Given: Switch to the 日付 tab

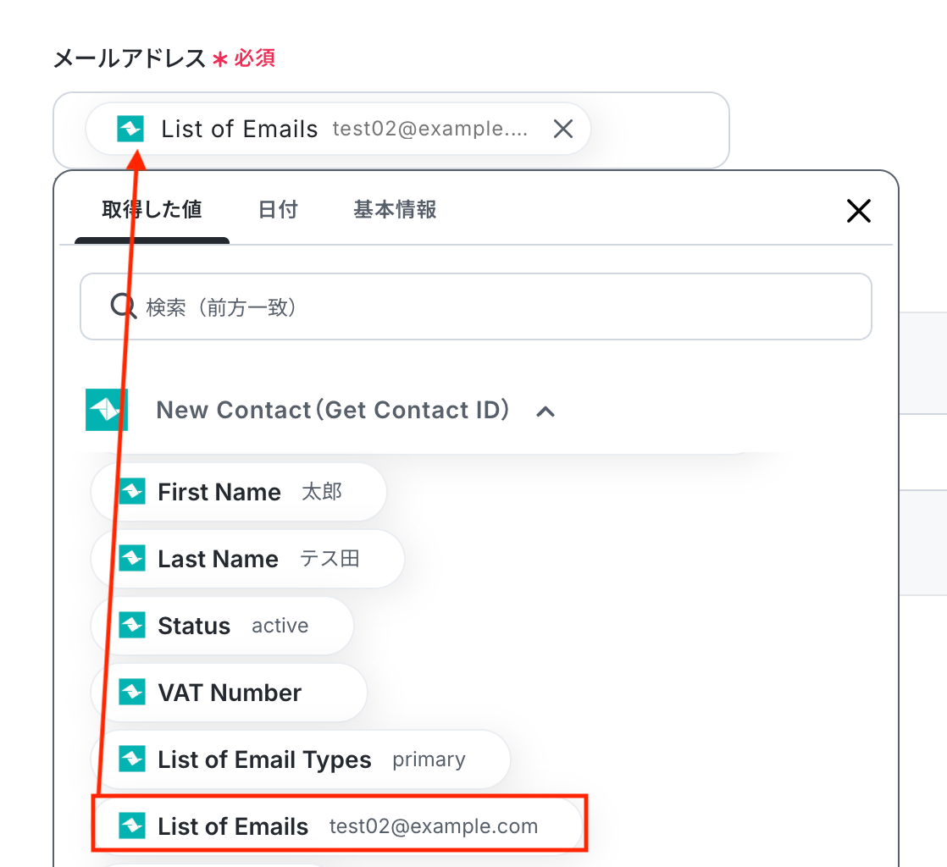Looking at the screenshot, I should pos(278,209).
